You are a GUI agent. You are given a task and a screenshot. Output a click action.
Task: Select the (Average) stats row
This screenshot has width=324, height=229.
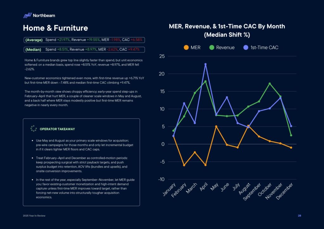[x=84, y=40]
